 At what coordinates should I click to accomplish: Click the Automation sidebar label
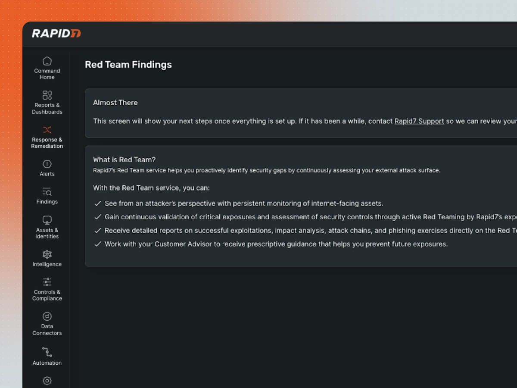tap(47, 363)
